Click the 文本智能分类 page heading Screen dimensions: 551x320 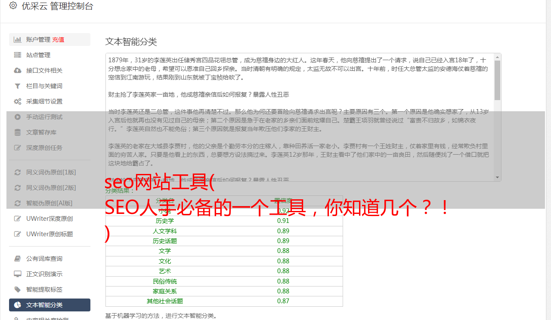pyautogui.click(x=131, y=42)
